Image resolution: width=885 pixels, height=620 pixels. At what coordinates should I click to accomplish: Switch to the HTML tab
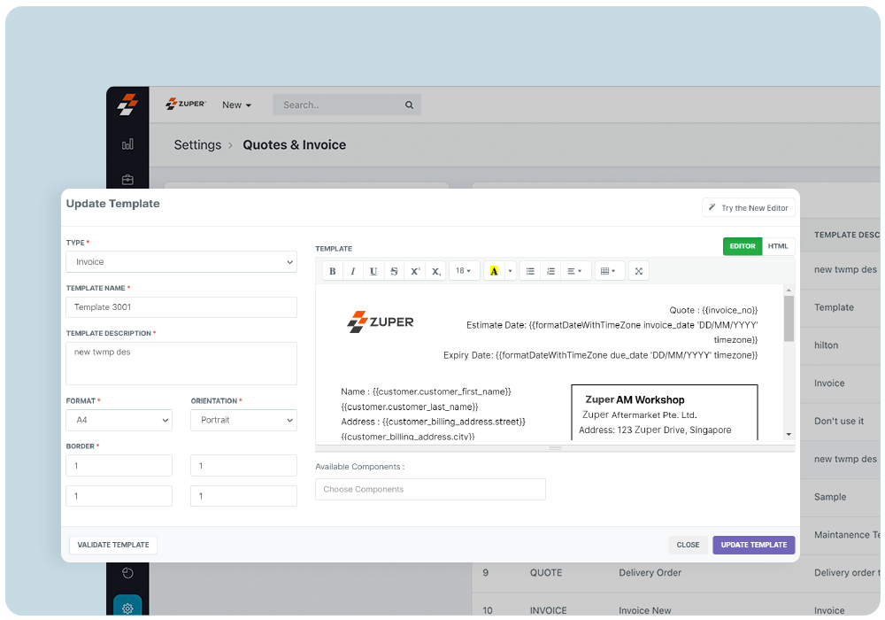pos(778,246)
